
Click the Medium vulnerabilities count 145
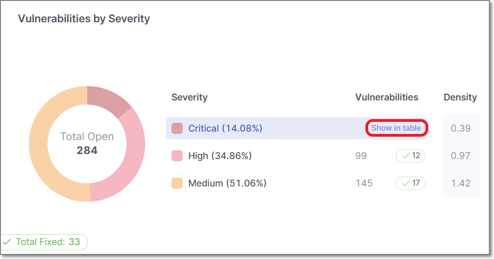(x=364, y=183)
